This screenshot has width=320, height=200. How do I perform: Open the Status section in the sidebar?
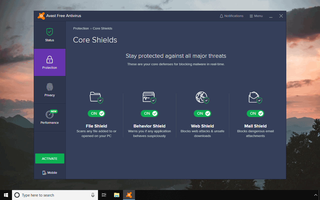tap(49, 35)
